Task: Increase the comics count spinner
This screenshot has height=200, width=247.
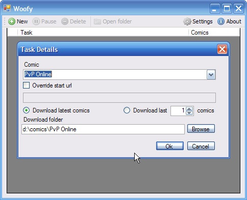Action: (x=189, y=109)
